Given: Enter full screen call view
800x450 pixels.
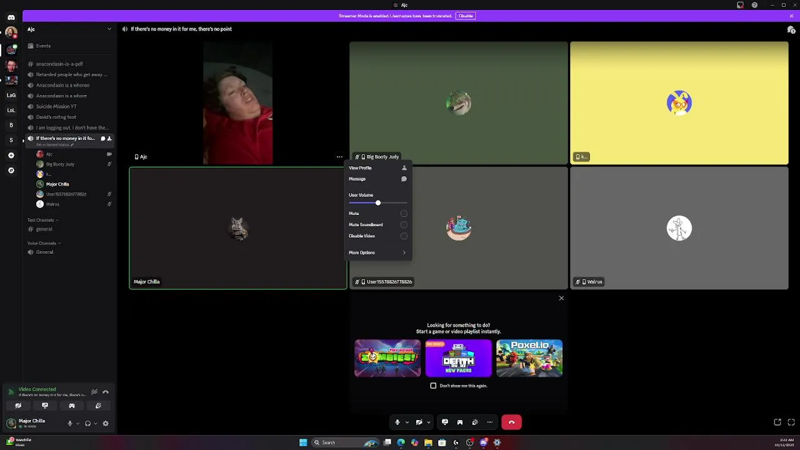Looking at the screenshot, I should (791, 422).
